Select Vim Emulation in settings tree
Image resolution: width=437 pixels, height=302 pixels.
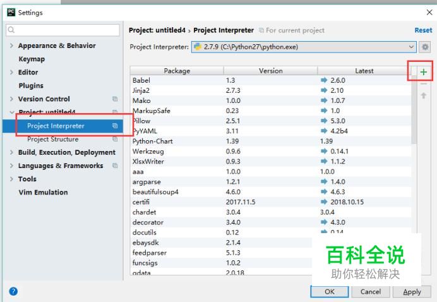[43, 192]
